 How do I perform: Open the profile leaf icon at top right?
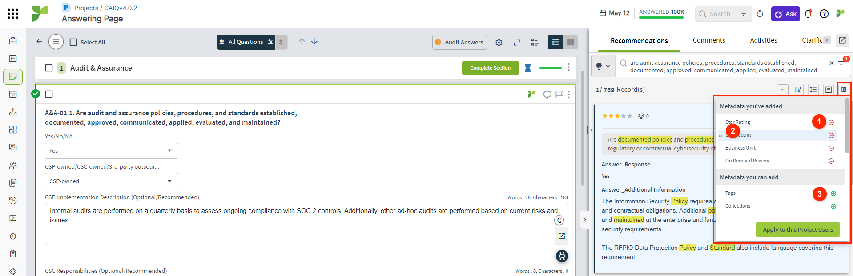pos(840,14)
